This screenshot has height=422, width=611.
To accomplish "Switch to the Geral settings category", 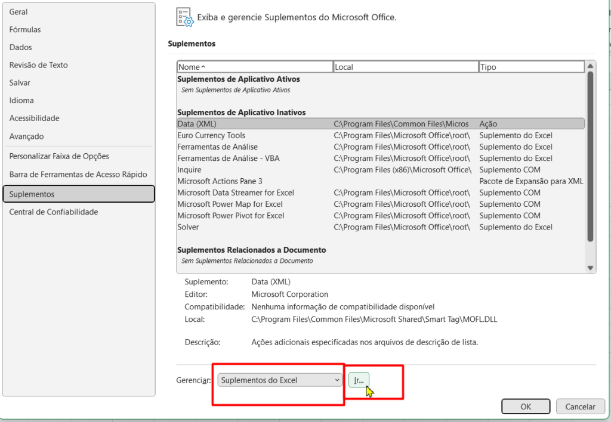I will pos(18,11).
